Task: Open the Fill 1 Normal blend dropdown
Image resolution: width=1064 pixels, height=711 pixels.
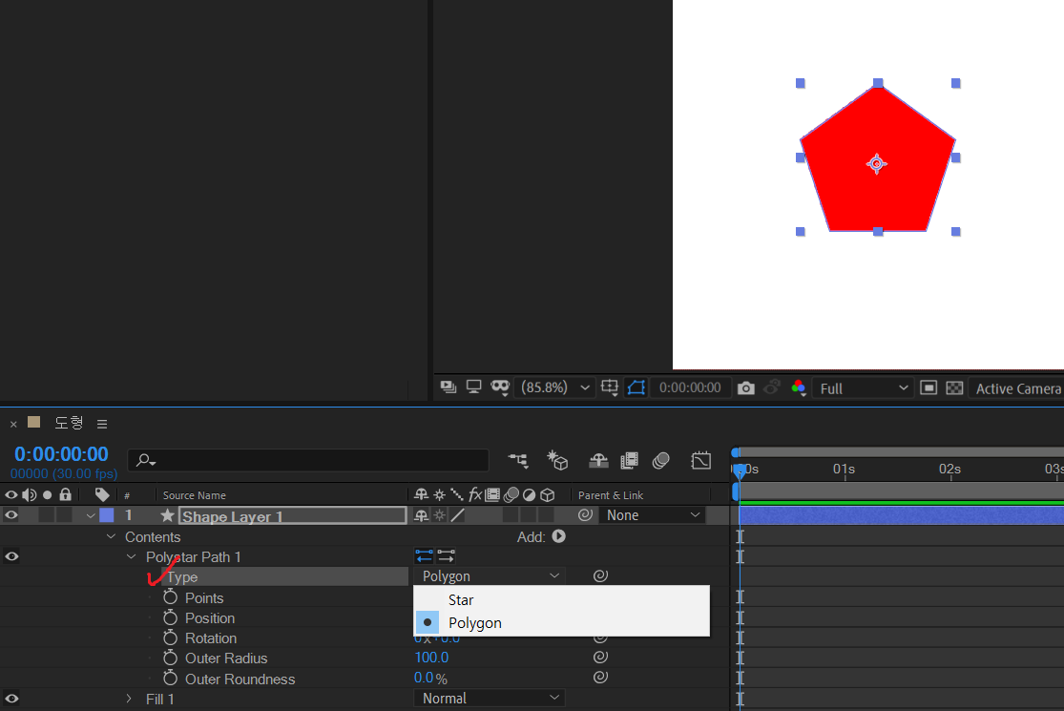Action: pyautogui.click(x=490, y=698)
